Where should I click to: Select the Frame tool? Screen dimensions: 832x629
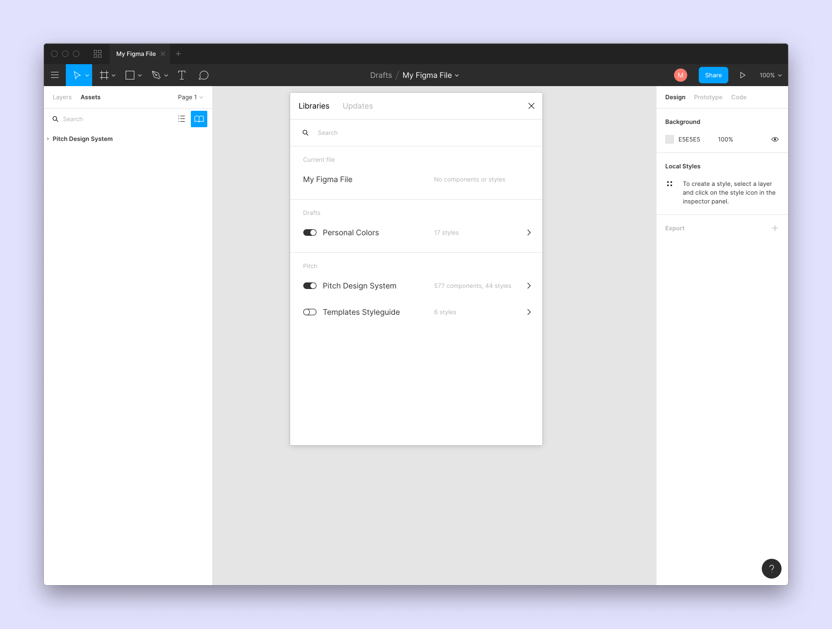[x=104, y=75]
